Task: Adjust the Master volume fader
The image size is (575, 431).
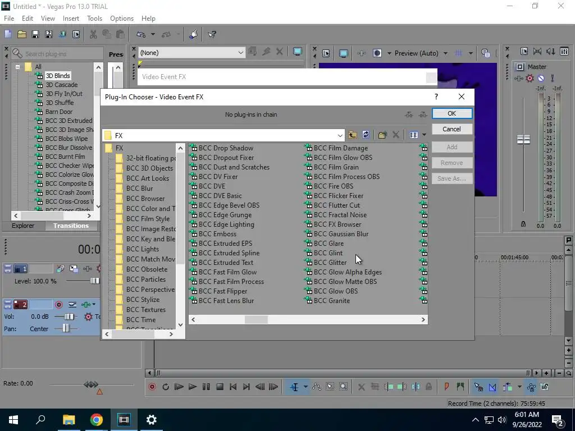Action: 523,139
